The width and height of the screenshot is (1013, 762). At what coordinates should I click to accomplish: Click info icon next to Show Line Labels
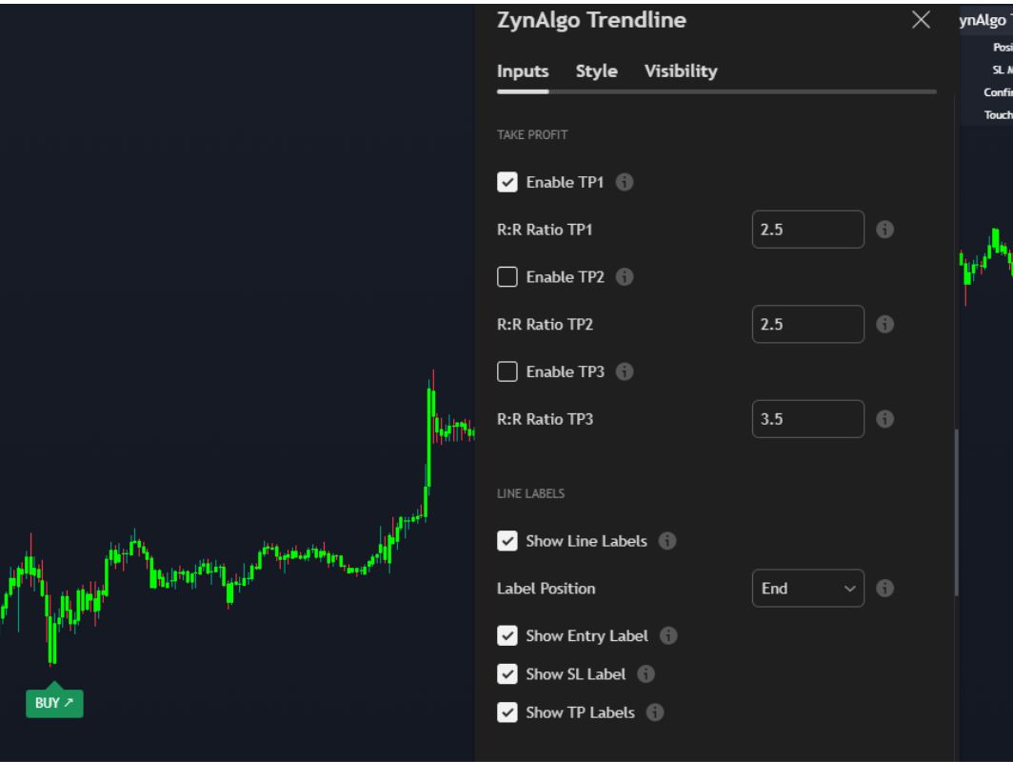pyautogui.click(x=667, y=541)
